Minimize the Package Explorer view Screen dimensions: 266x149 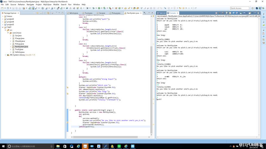pyautogui.click(x=59, y=13)
